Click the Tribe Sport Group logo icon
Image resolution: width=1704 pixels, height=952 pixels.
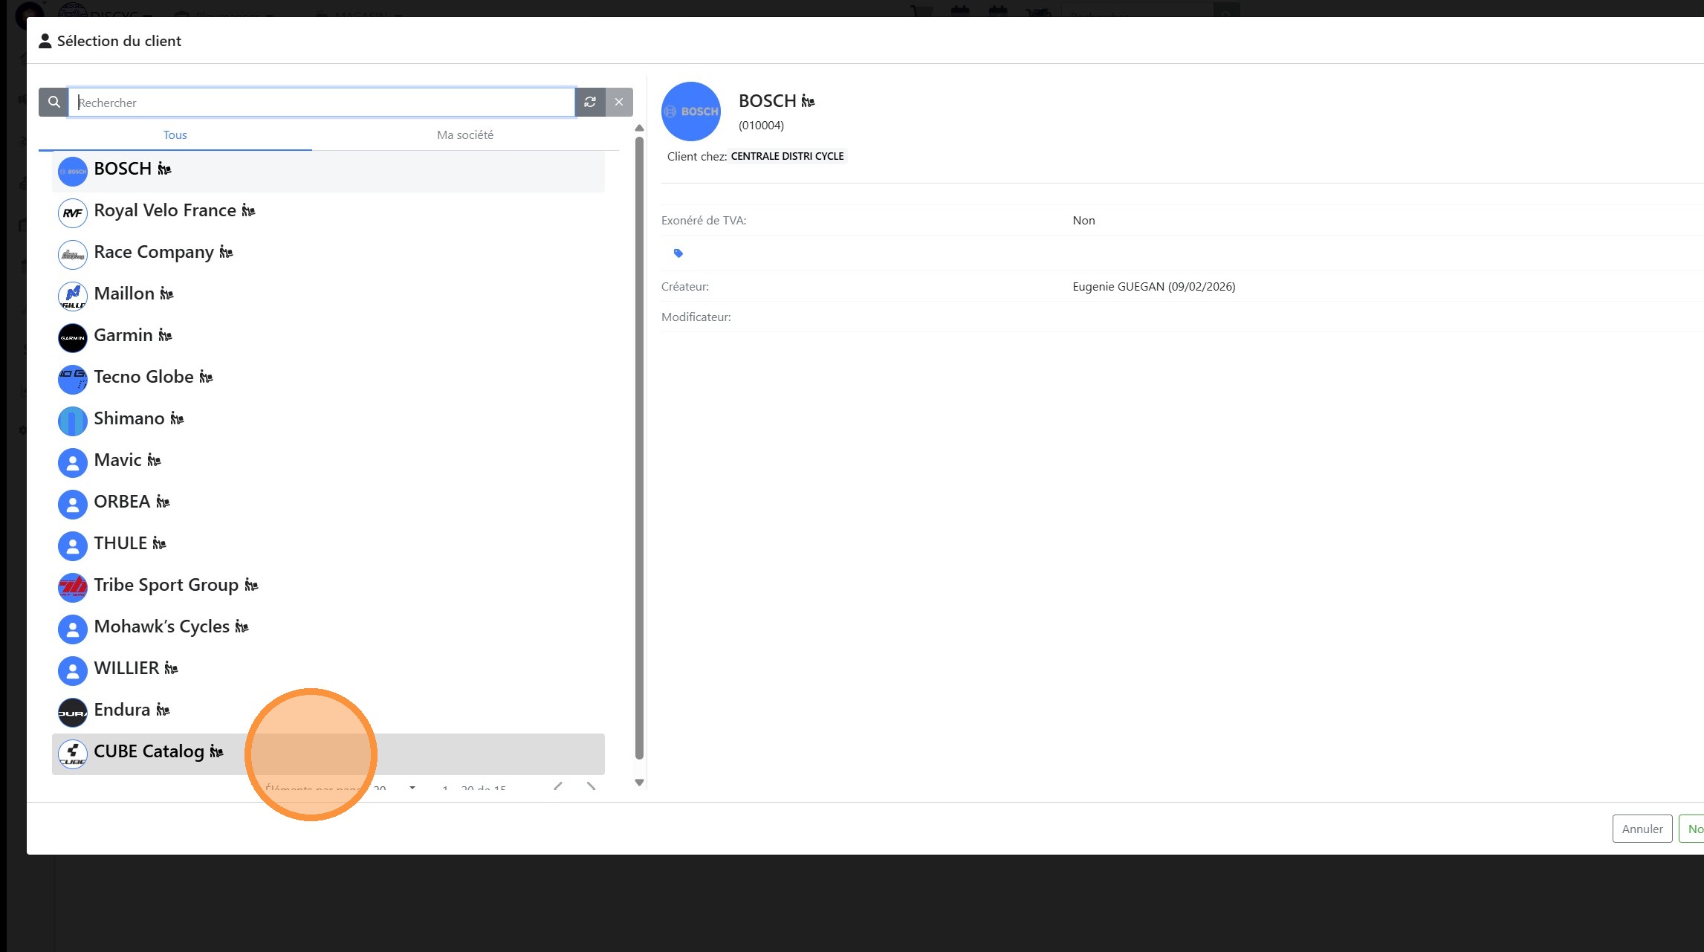[x=73, y=588]
